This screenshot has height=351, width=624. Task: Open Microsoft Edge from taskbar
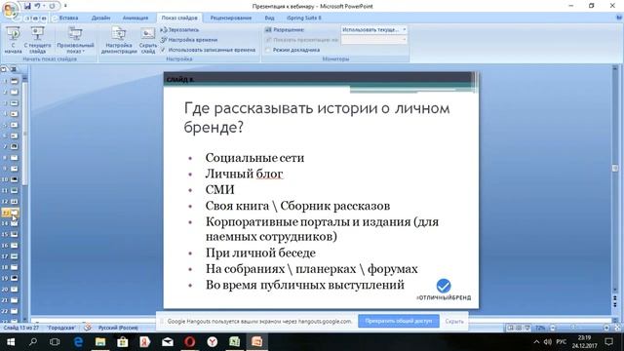[78, 342]
